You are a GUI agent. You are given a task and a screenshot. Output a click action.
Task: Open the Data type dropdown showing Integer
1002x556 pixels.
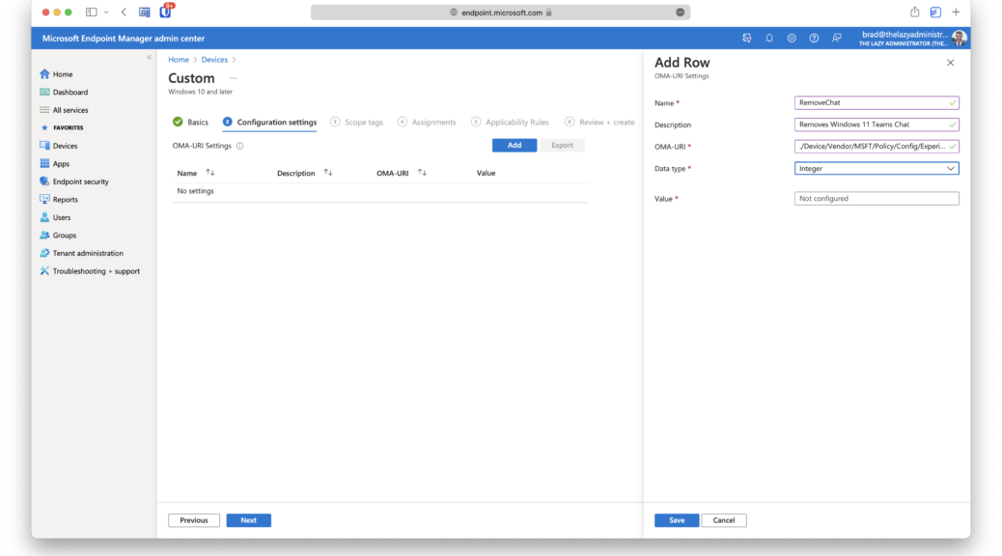pos(877,169)
